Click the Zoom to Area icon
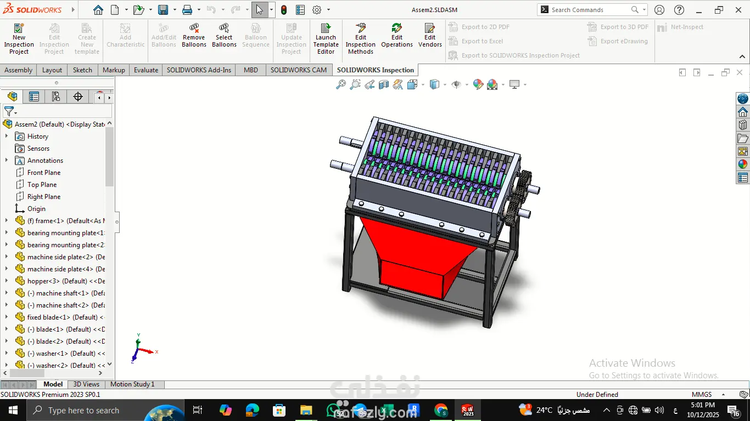 click(x=355, y=84)
